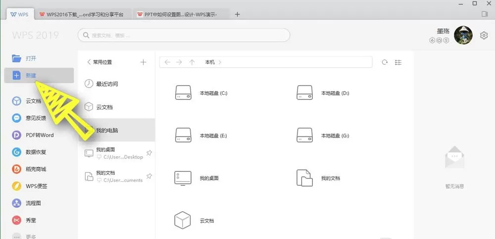Switch to the WPS2016下载 tab
The image size is (495, 239).
click(83, 14)
